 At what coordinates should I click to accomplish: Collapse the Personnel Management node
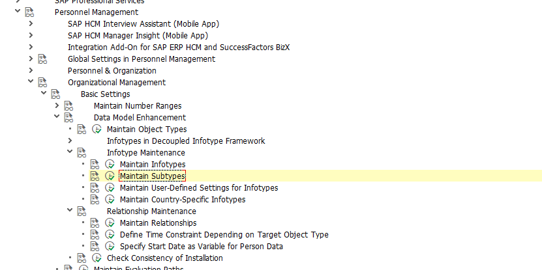tap(18, 12)
